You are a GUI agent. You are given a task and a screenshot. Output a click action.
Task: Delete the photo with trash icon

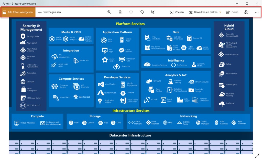(x=120, y=12)
